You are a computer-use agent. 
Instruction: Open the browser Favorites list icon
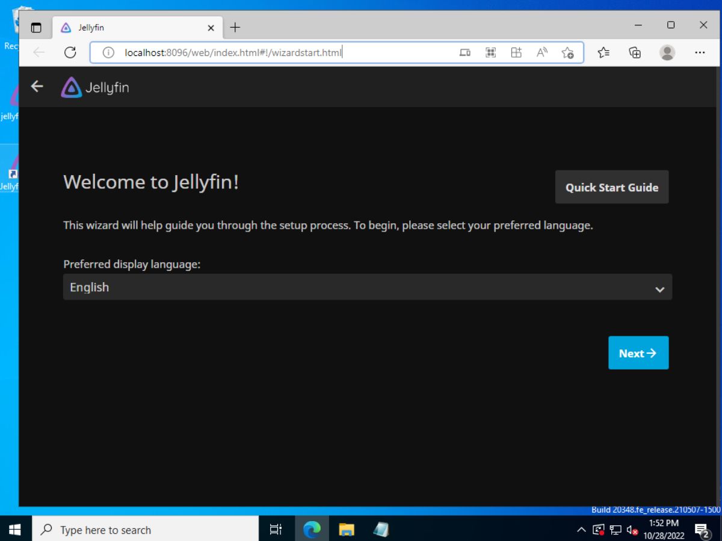[x=604, y=53]
